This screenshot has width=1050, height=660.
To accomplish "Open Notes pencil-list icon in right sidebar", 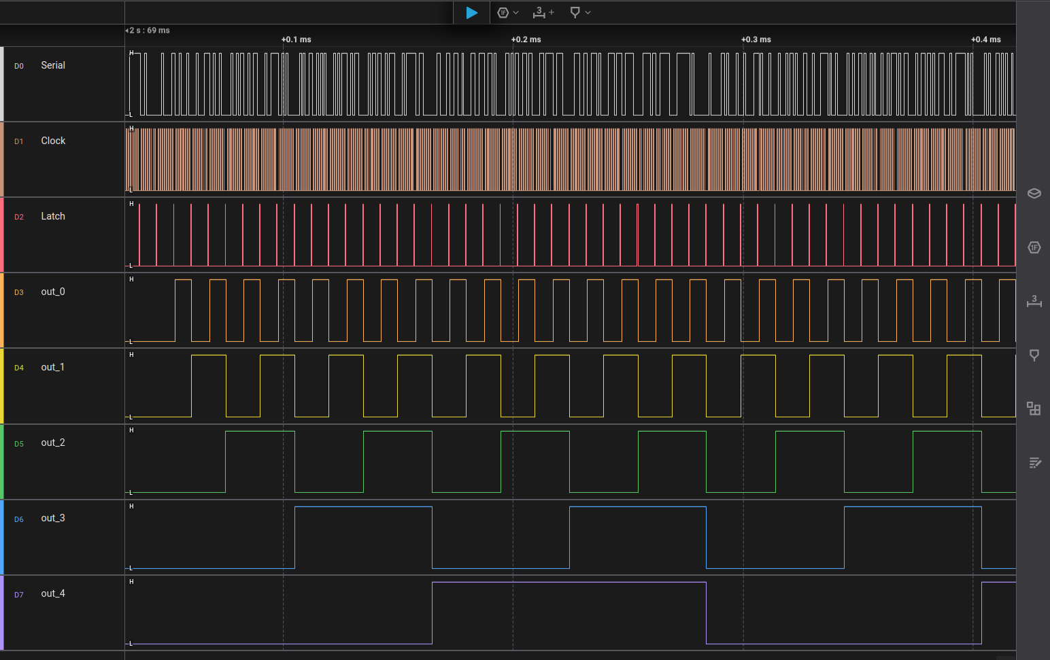I will pyautogui.click(x=1034, y=463).
